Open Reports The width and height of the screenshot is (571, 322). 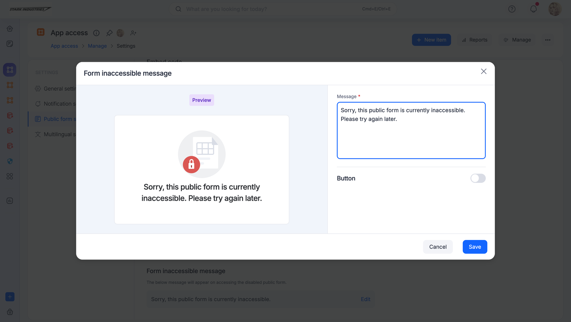pos(475,40)
